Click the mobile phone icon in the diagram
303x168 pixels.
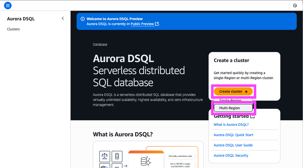117,156
